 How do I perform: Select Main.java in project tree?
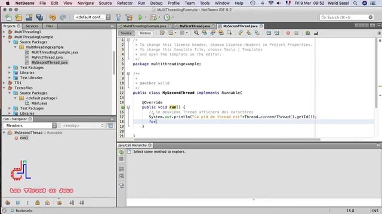(x=39, y=103)
